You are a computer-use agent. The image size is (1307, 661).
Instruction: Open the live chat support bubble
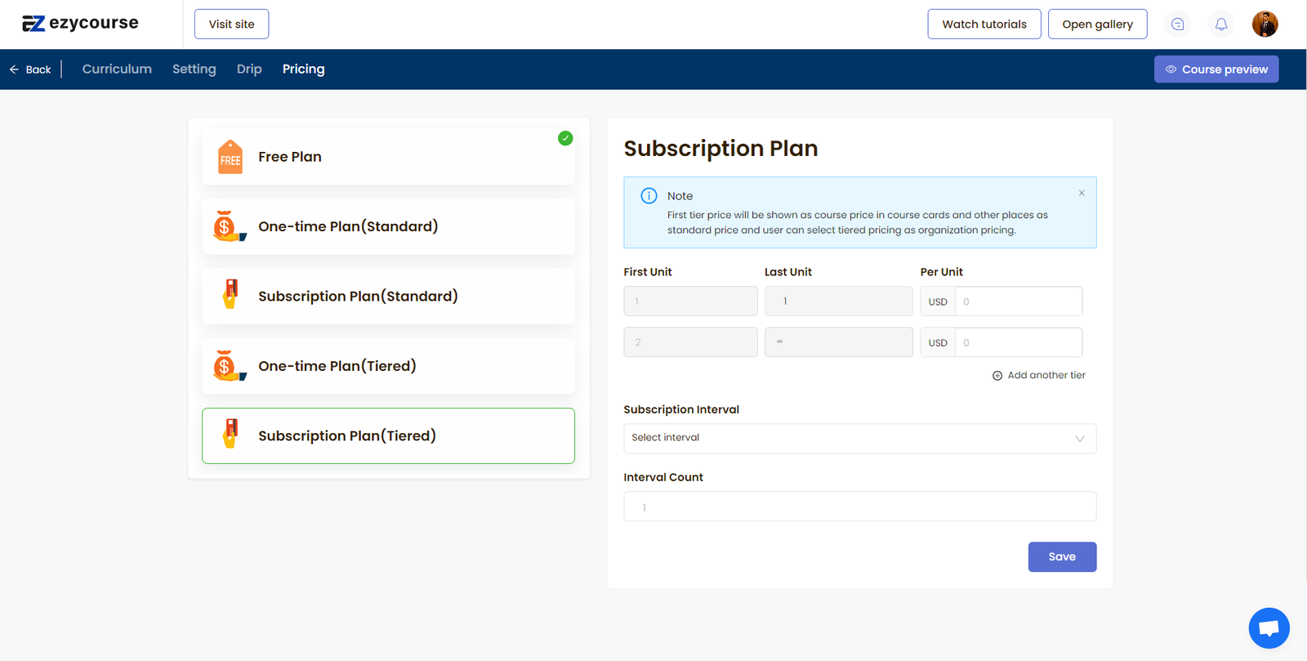click(1269, 628)
